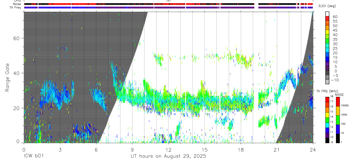The height and width of the screenshot is (162, 352).
Task: Click the 16 value on the TX FRQ scale
Action: tap(331, 107)
